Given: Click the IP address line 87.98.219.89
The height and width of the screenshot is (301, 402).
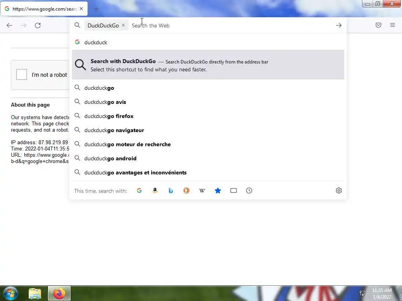Looking at the screenshot, I should (40, 142).
